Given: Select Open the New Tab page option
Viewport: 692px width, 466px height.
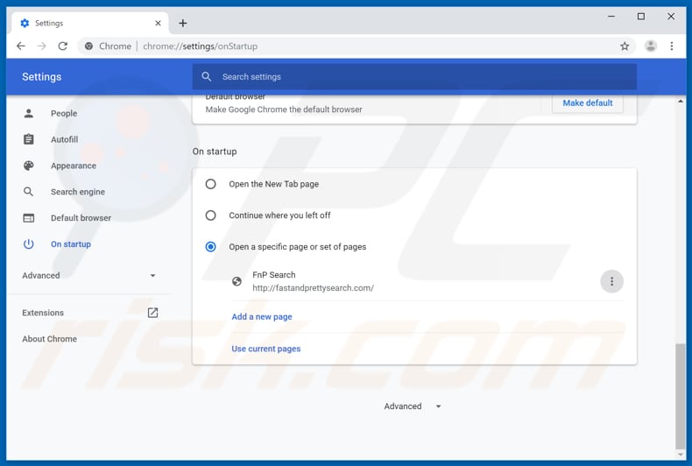Looking at the screenshot, I should (x=210, y=184).
